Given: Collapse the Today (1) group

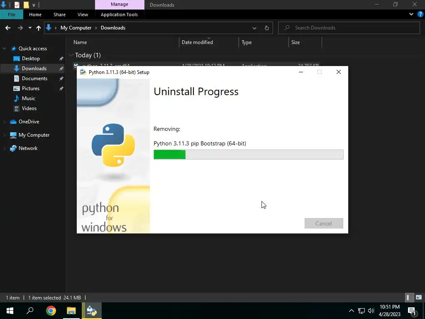Looking at the screenshot, I should 71,55.
